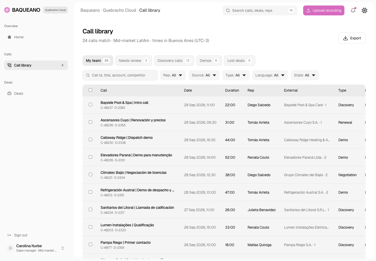The width and height of the screenshot is (376, 261).
Task: Expand the State: All filter
Action: point(305,75)
